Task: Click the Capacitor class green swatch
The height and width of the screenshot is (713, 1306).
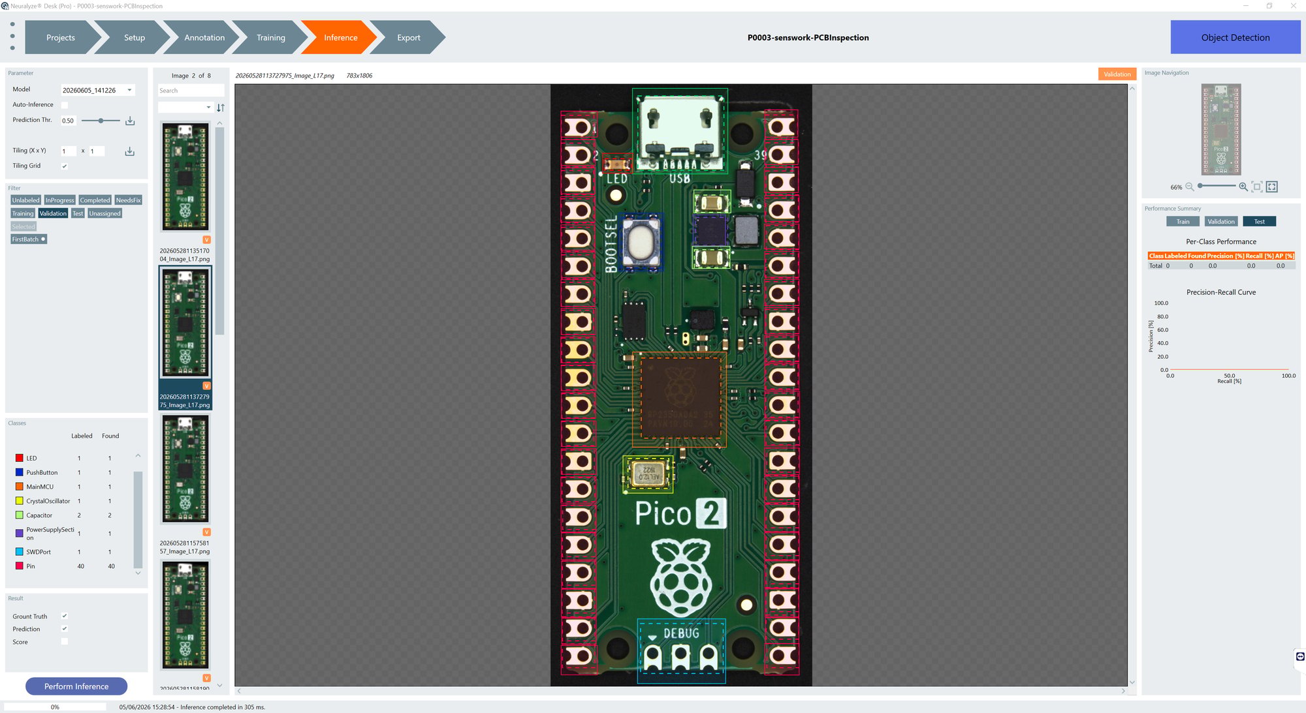Action: [x=19, y=515]
